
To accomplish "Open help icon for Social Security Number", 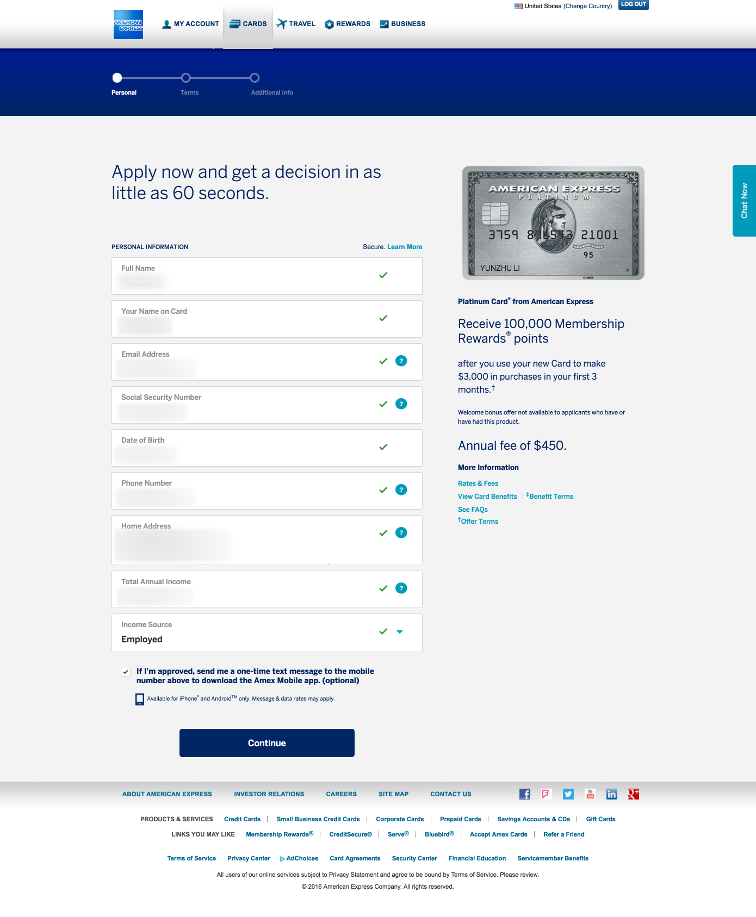I will point(401,404).
